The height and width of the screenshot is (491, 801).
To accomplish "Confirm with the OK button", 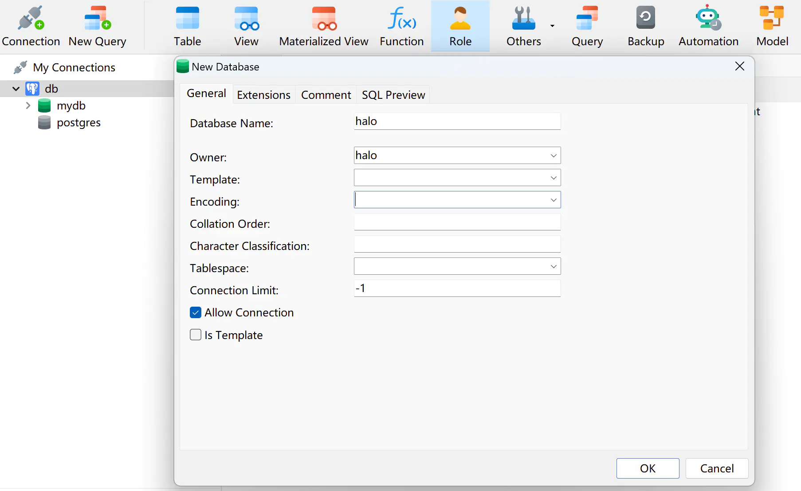I will click(x=648, y=468).
